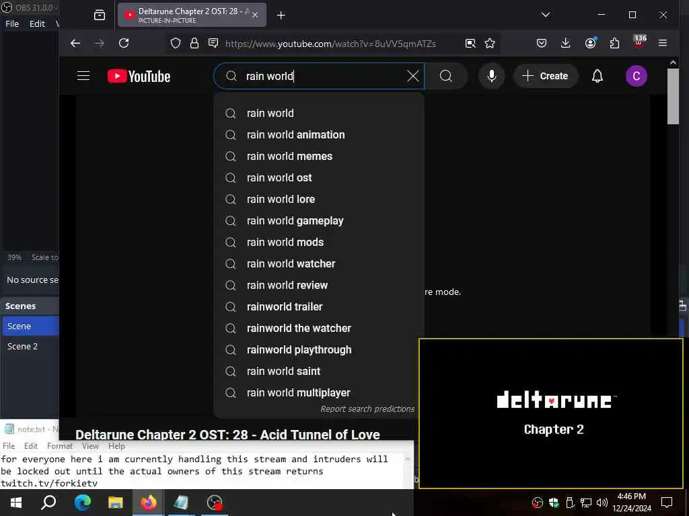Screen dimensions: 689x516
Task: Close the Deltarune Chapter 2 OST tab
Action: click(255, 15)
